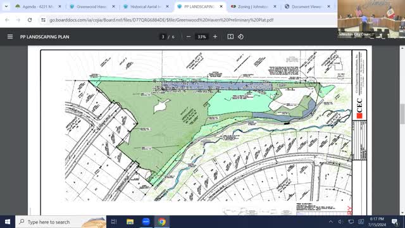Open the tab search dropdown
The image size is (405, 228).
(6, 6)
